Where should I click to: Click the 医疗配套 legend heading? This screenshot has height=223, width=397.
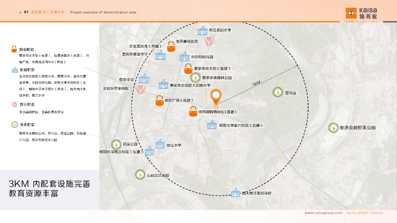(27, 105)
